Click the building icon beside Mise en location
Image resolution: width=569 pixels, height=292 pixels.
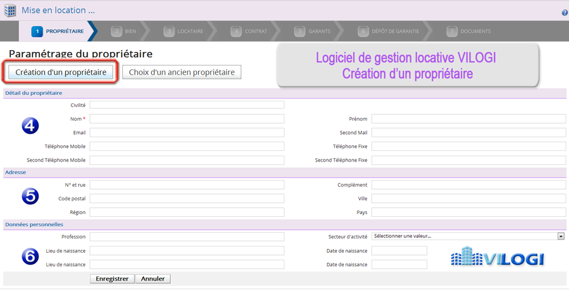click(x=10, y=11)
